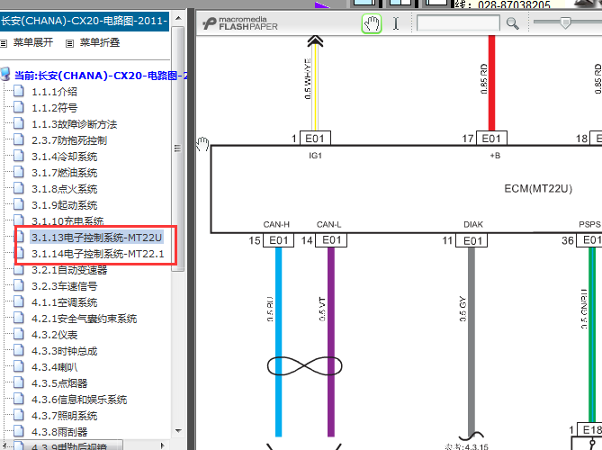Open 4.3.4喇叭 page
Viewport: 602px width, 450px height.
click(54, 367)
